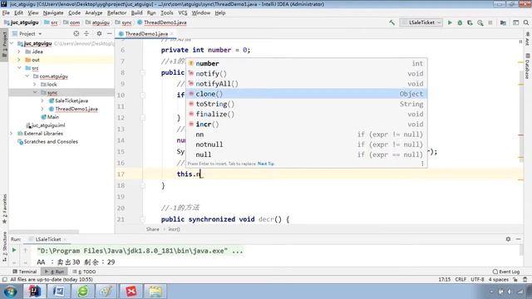Image resolution: width=532 pixels, height=299 pixels.
Task: Hide the Run tool window
Action: point(518,239)
